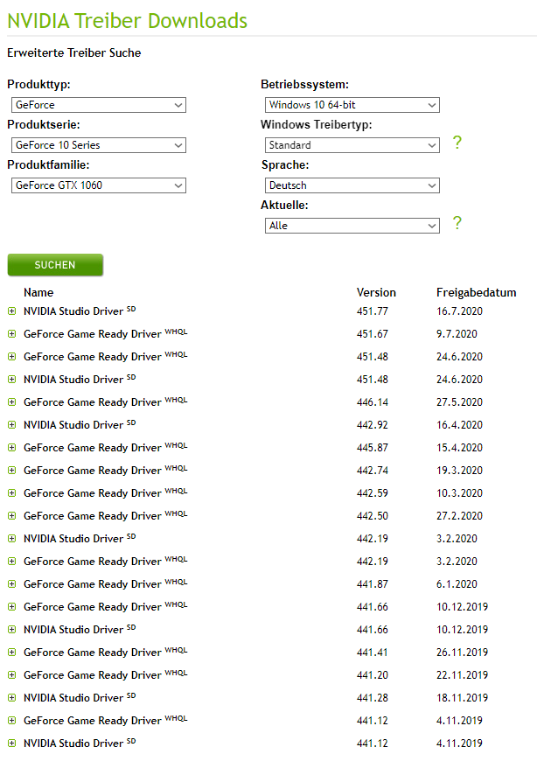Open the Aktuelle dropdown showing Alle
Screen dimensions: 537x768
352,226
